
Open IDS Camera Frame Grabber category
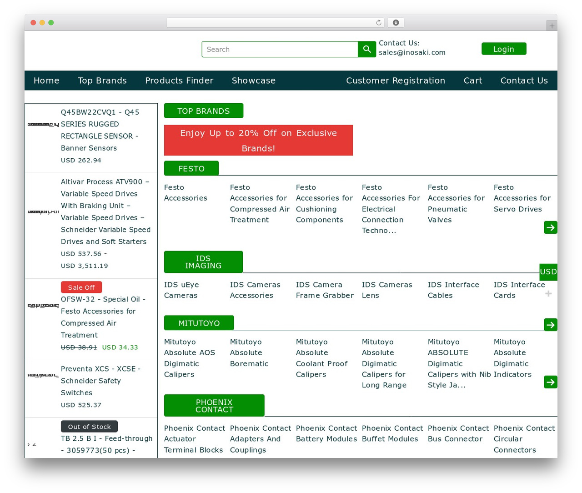[325, 290]
